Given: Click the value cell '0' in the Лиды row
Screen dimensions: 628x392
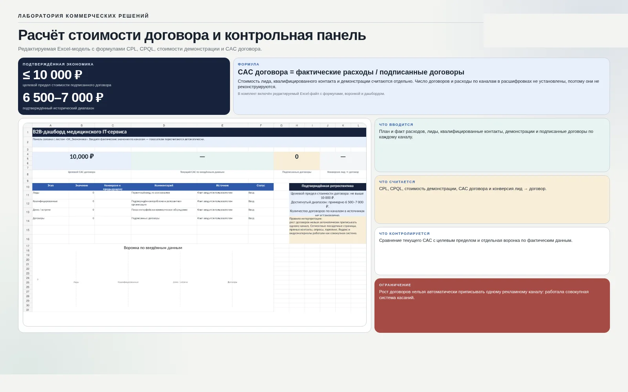Looking at the screenshot, I should pyautogui.click(x=82, y=195).
